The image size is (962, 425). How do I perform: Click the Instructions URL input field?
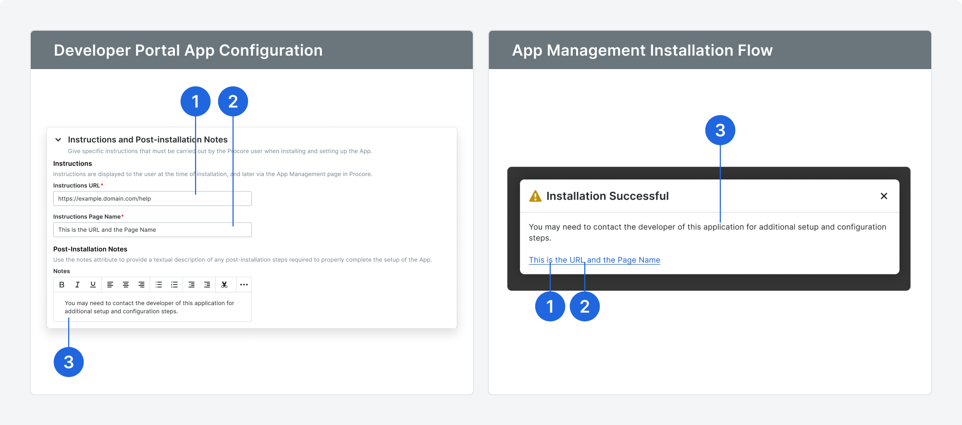(152, 199)
